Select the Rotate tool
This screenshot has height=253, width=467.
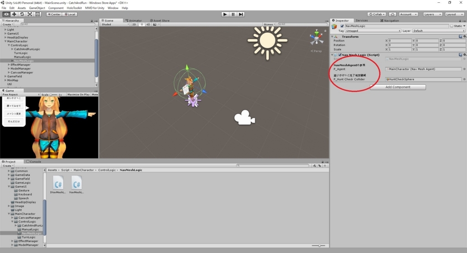point(22,14)
